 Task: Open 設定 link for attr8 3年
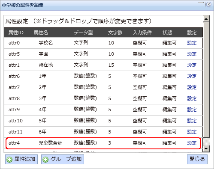pos(192,98)
